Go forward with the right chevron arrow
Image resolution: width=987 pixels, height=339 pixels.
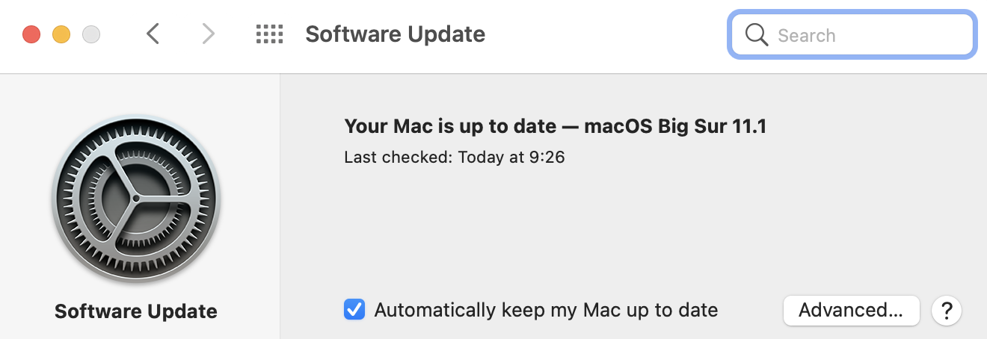tap(209, 34)
